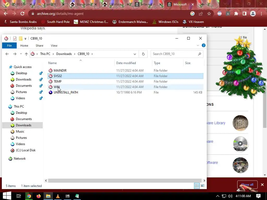
Task: Open Task View on the taskbar
Action: 19,196
